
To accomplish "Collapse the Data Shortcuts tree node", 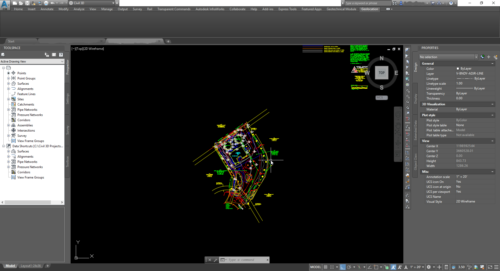I will pyautogui.click(x=3, y=146).
